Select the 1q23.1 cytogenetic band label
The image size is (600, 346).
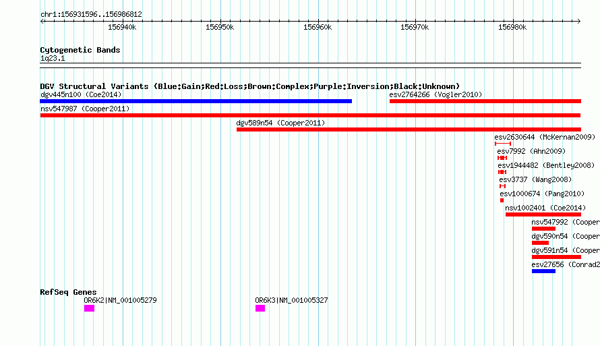pyautogui.click(x=53, y=58)
